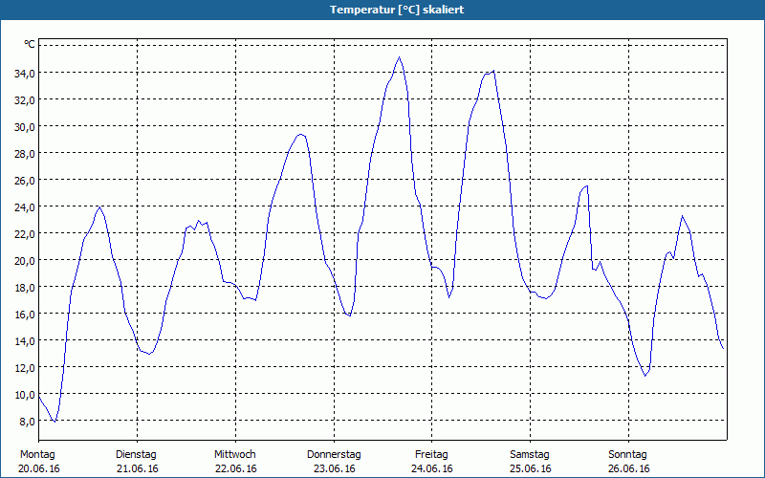Click the 26.06.16 date label
Viewport: 765px width, 478px height.
(x=629, y=468)
